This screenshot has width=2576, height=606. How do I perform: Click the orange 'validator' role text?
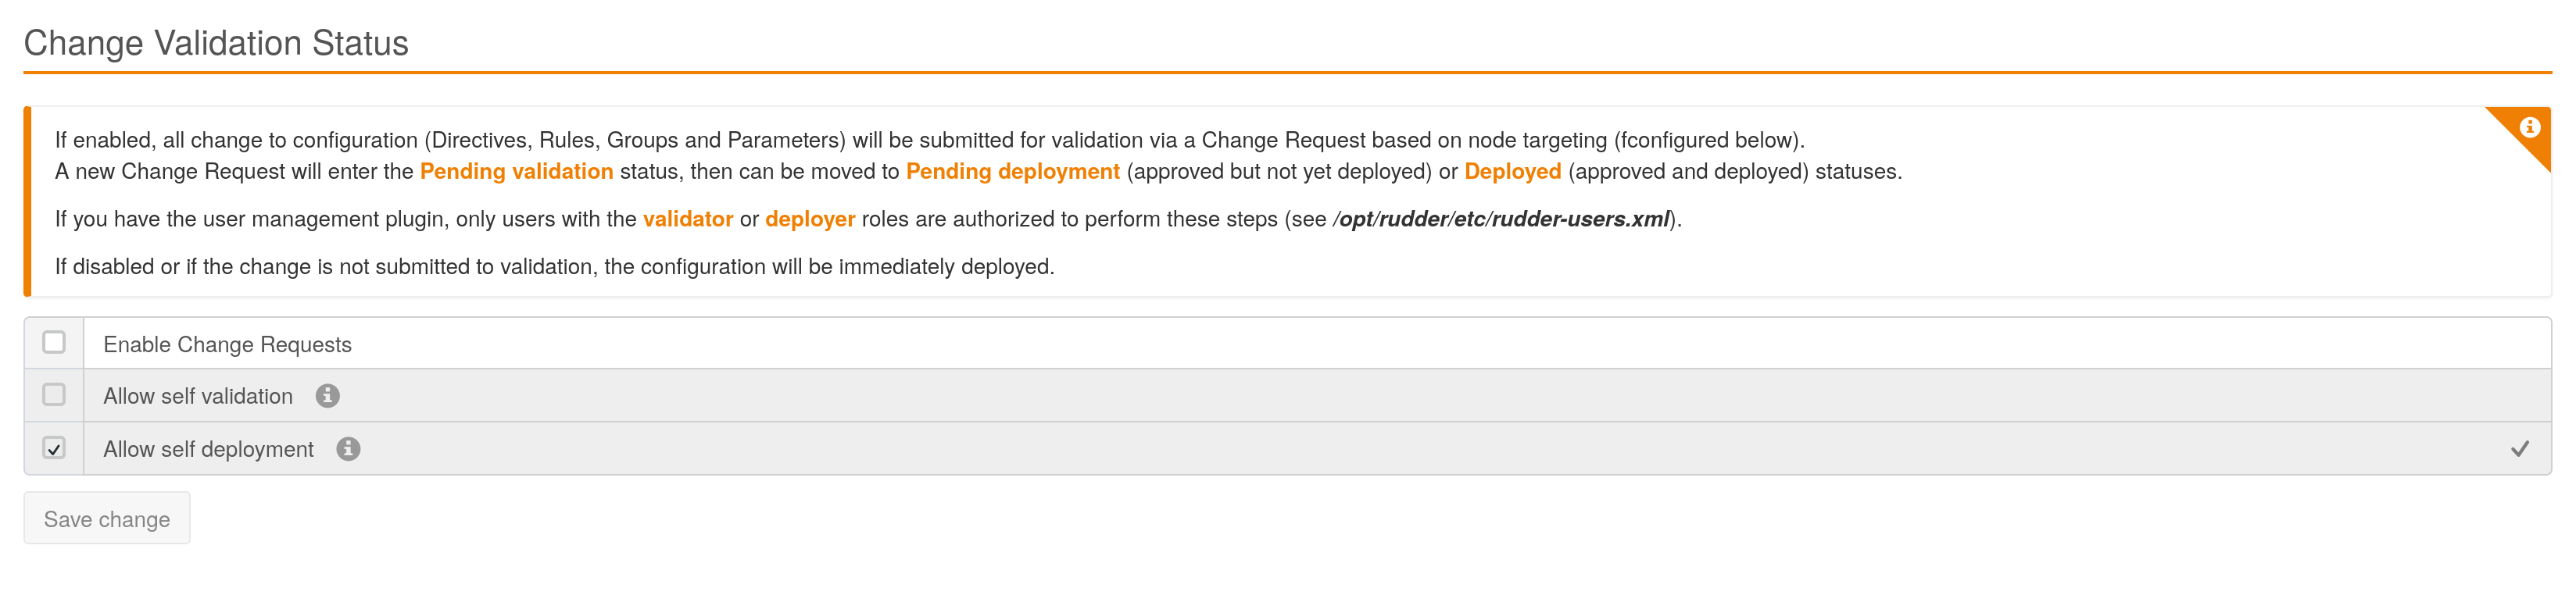pos(688,220)
